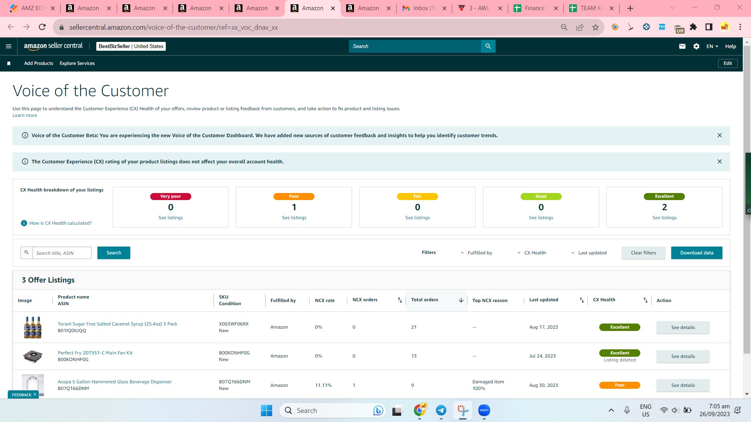Reload the page with browser refresh icon
Image resolution: width=751 pixels, height=422 pixels.
[x=42, y=27]
